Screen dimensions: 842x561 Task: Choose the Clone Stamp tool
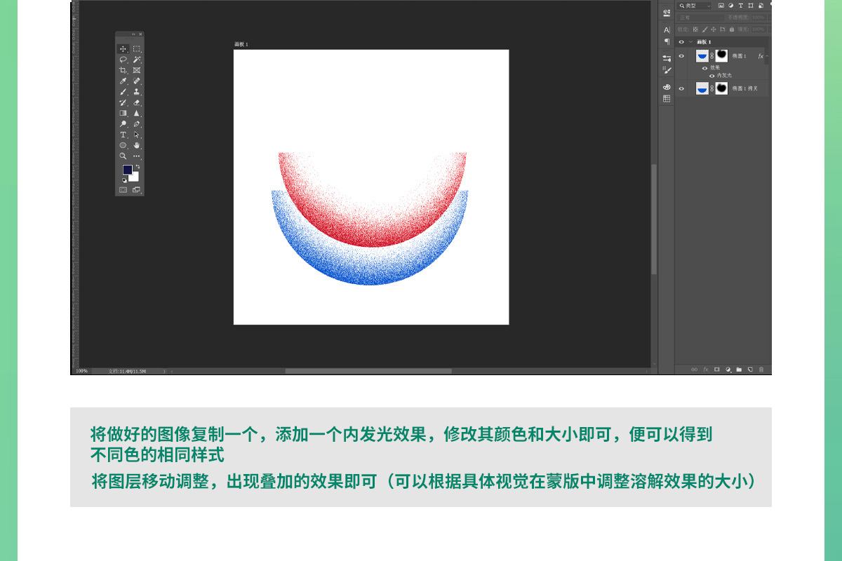click(x=137, y=92)
